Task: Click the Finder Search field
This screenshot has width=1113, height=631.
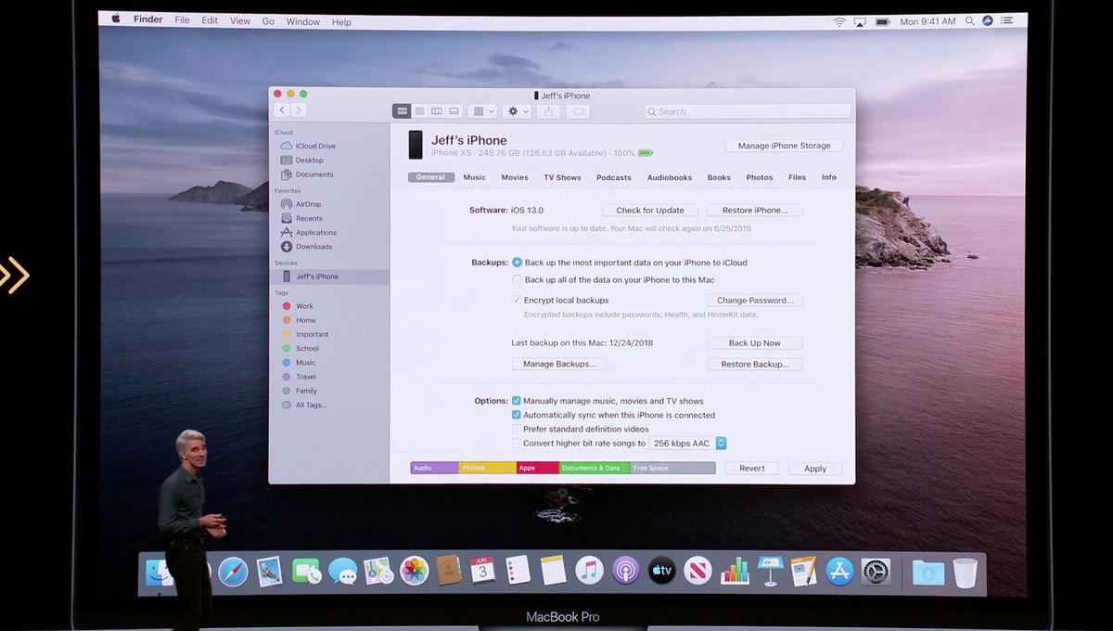Action: click(x=748, y=111)
